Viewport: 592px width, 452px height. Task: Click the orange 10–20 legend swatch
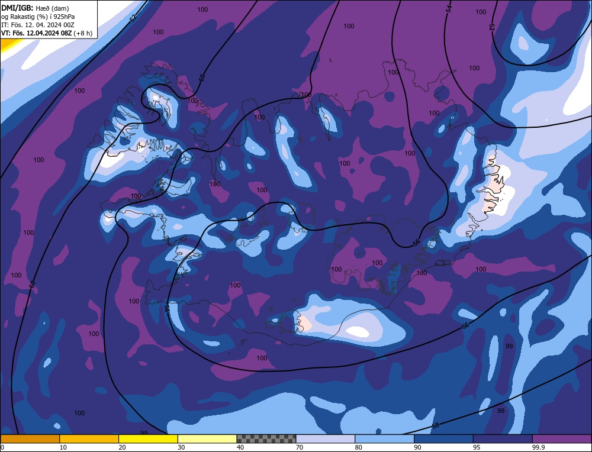click(x=89, y=438)
